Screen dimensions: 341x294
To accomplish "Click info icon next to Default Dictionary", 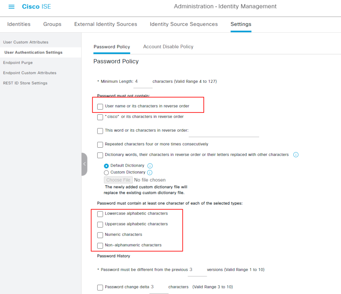I will 150,166.
